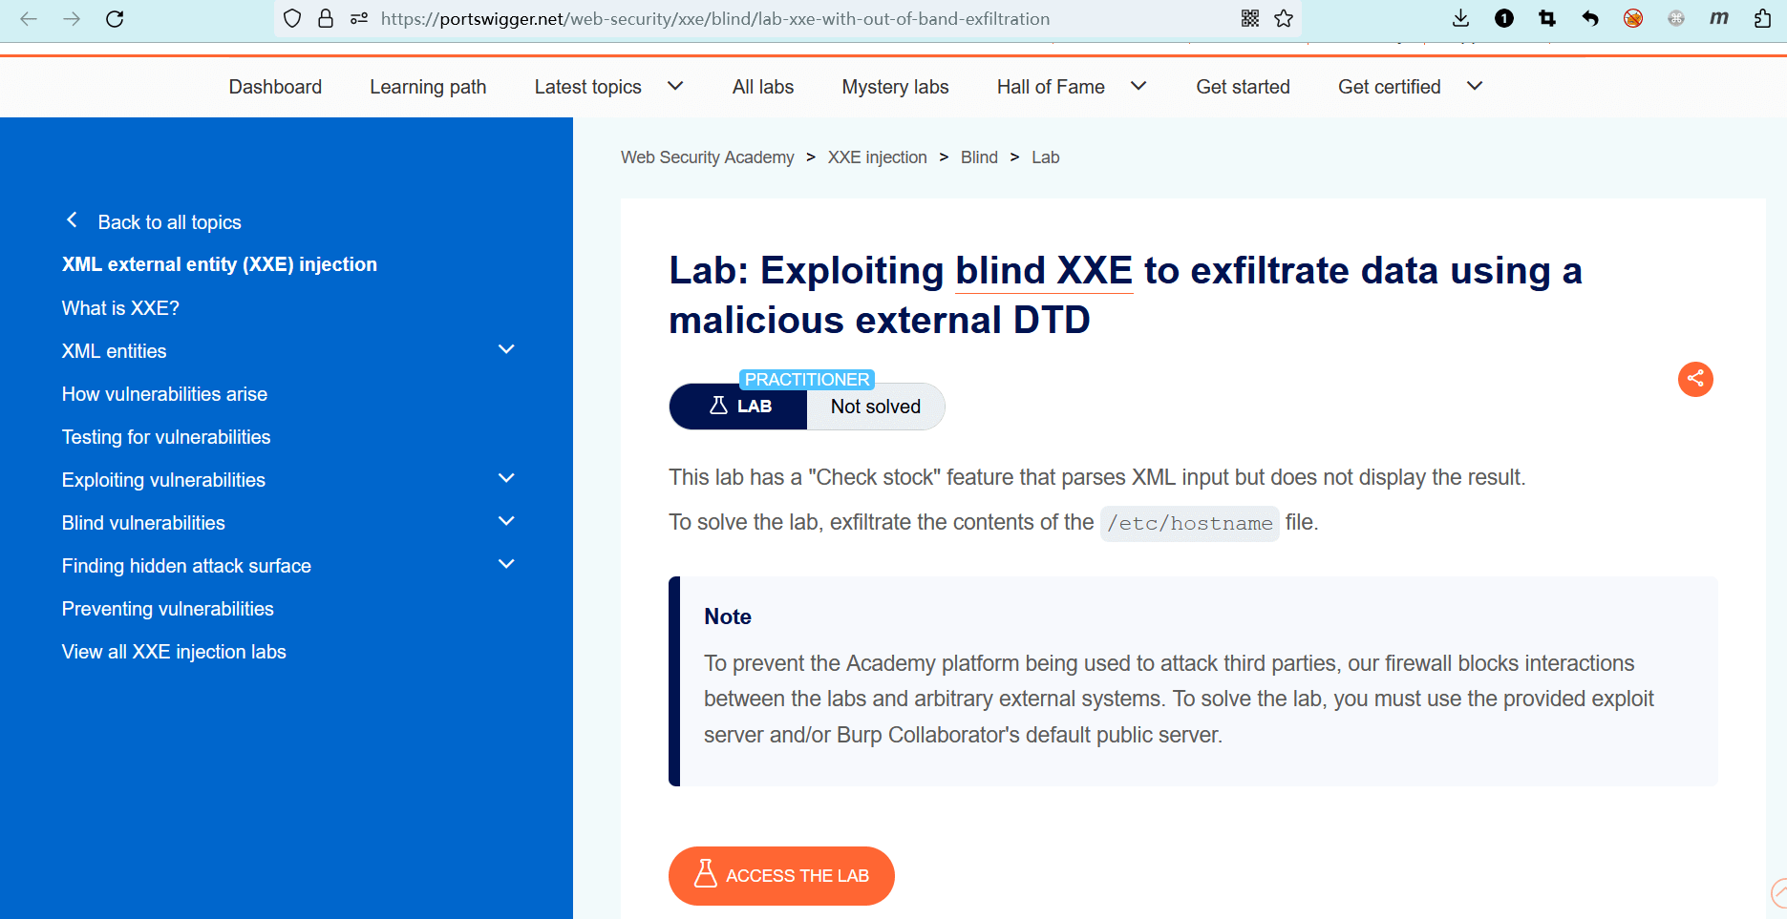1787x919 pixels.
Task: Expand Finding hidden attack surface section
Action: coord(506,564)
